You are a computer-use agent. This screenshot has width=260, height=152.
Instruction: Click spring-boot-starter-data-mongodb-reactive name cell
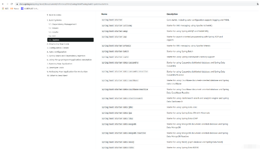pos(124,133)
